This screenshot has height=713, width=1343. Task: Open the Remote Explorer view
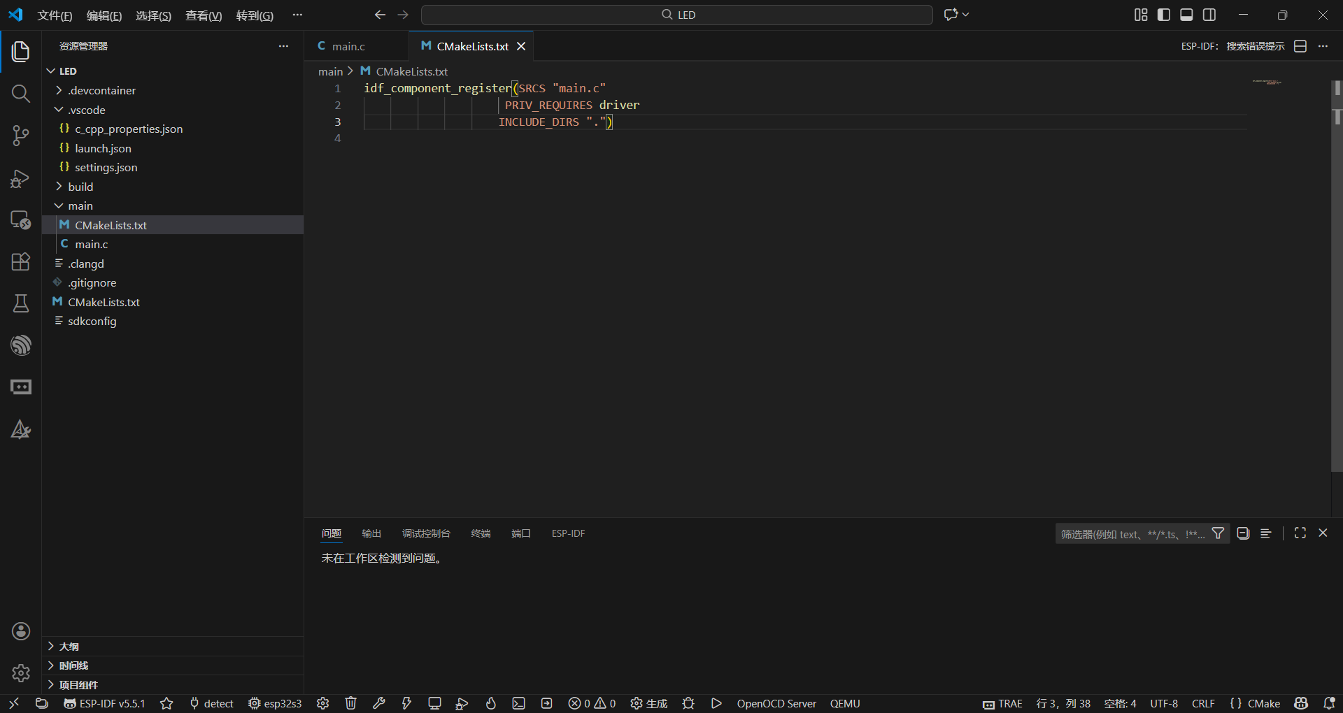tap(21, 220)
